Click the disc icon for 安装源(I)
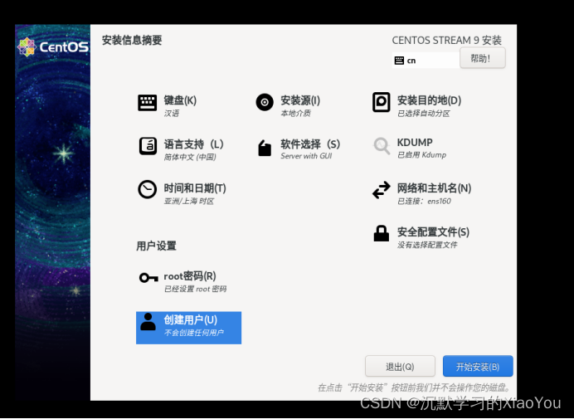The height and width of the screenshot is (419, 574). (265, 102)
